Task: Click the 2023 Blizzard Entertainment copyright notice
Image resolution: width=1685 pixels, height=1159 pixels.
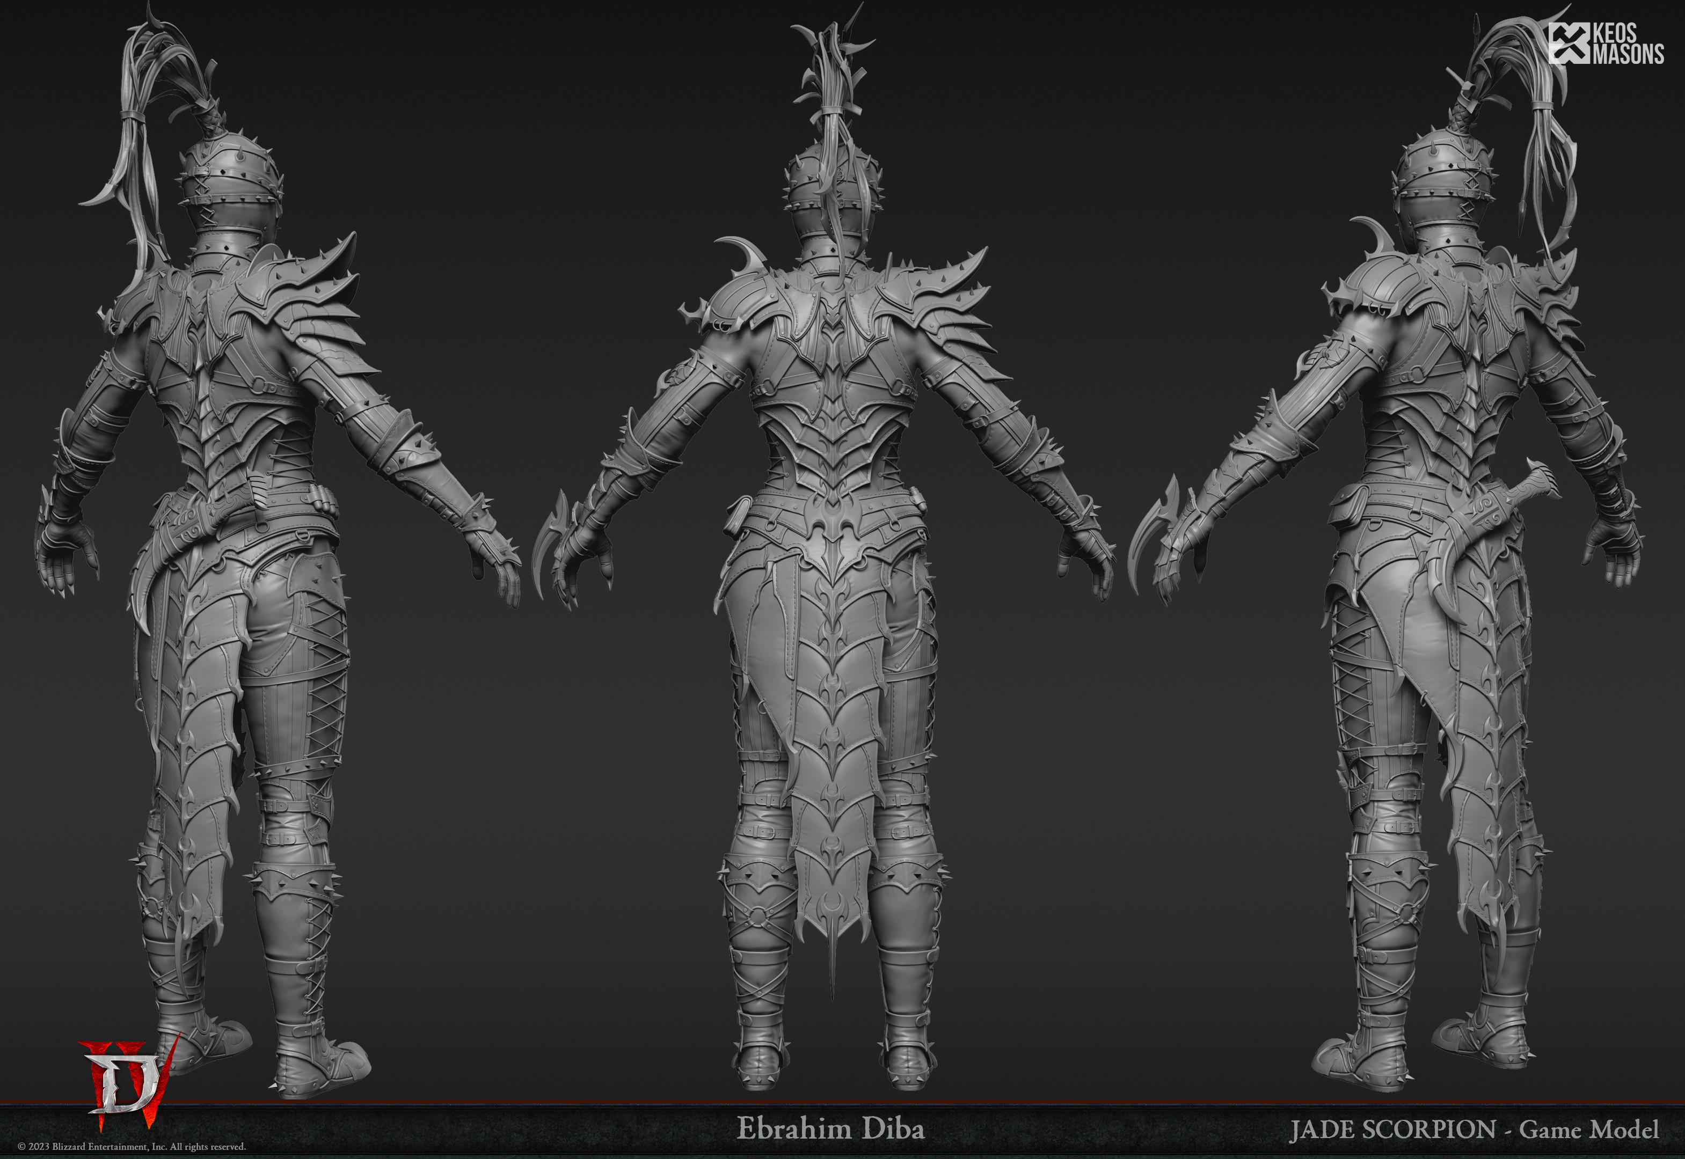Action: point(132,1147)
